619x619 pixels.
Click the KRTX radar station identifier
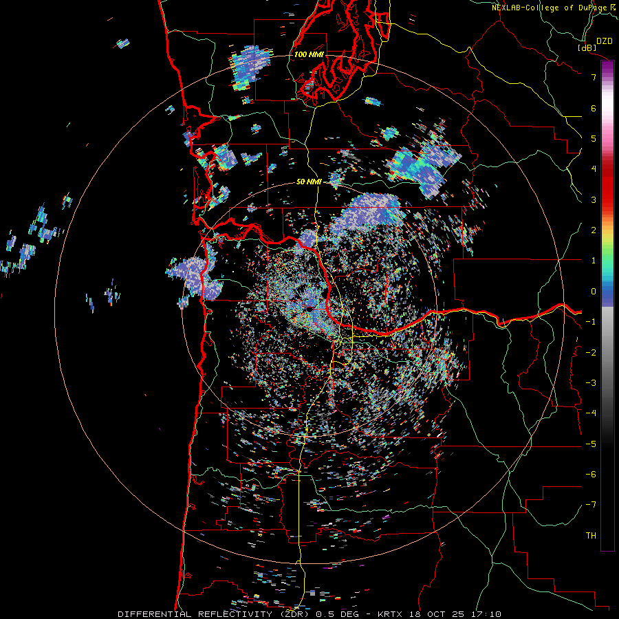tap(389, 614)
